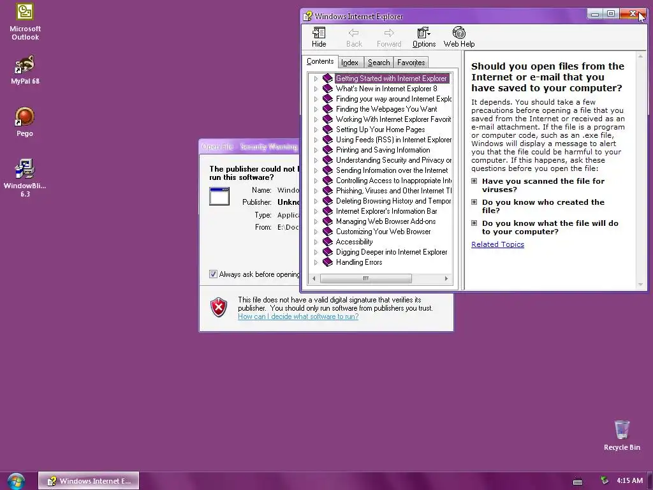The height and width of the screenshot is (490, 653).
Task: Click the clock showing 4:15 AM
Action: (x=629, y=480)
